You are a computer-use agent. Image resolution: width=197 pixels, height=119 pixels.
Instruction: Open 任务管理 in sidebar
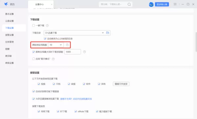tap(10, 42)
